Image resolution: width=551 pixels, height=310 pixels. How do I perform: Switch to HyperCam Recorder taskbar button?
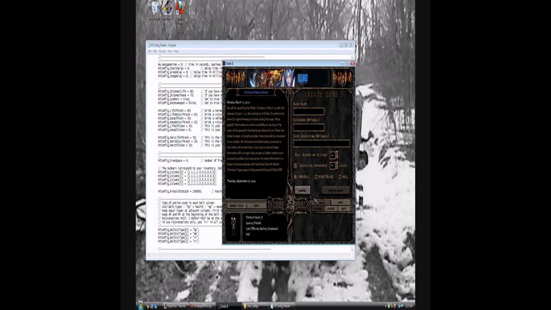(x=176, y=306)
